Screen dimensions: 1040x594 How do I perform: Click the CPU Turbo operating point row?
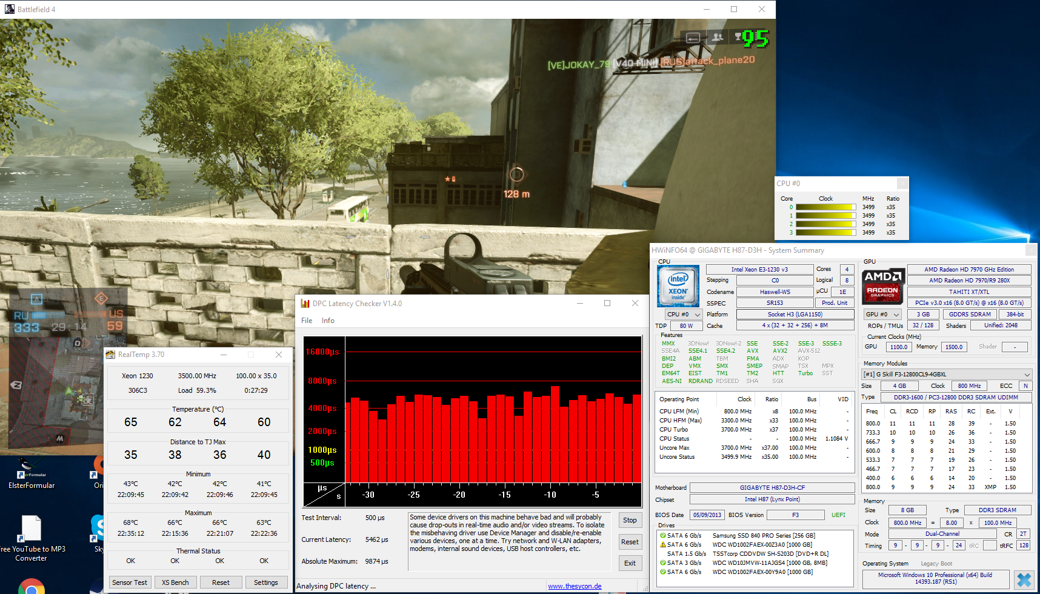[754, 430]
